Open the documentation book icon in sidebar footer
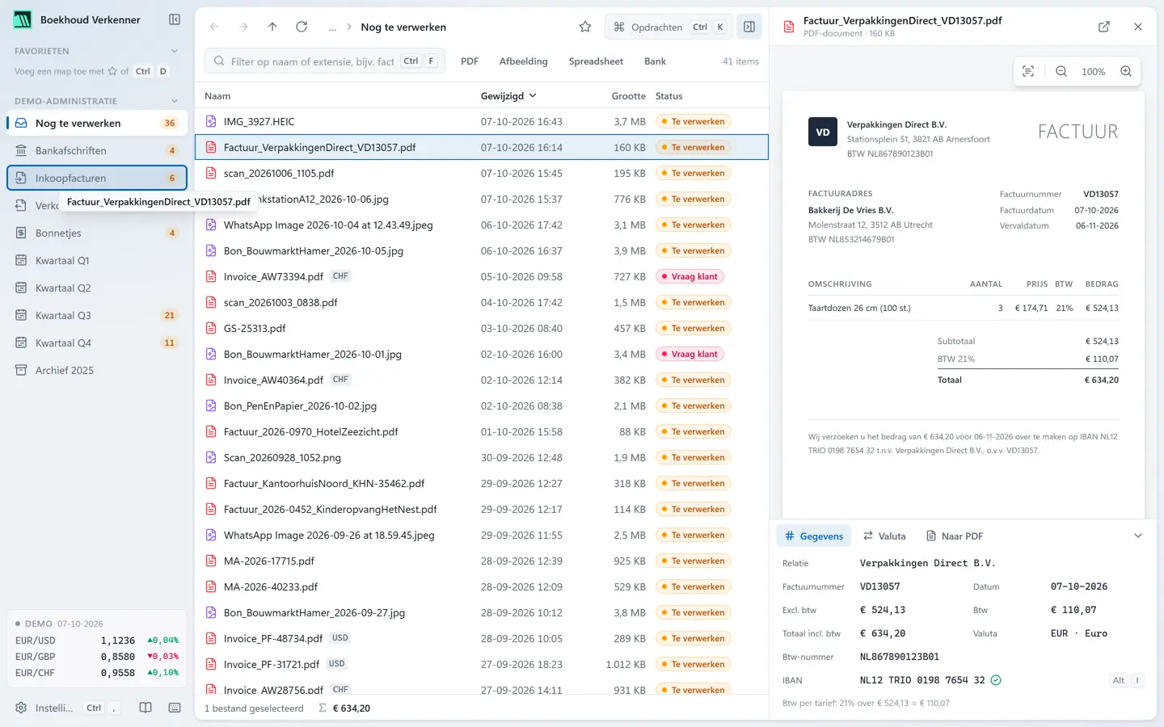Image resolution: width=1164 pixels, height=727 pixels. tap(145, 708)
